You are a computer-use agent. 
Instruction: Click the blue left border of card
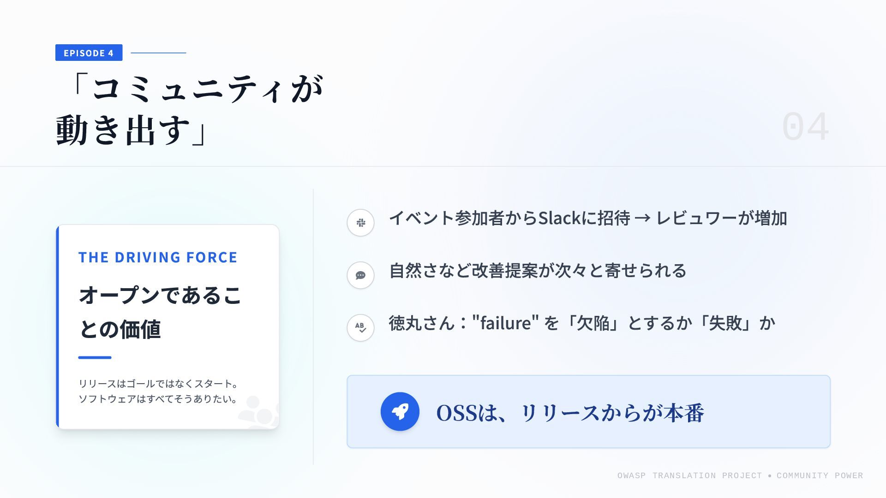pos(57,327)
